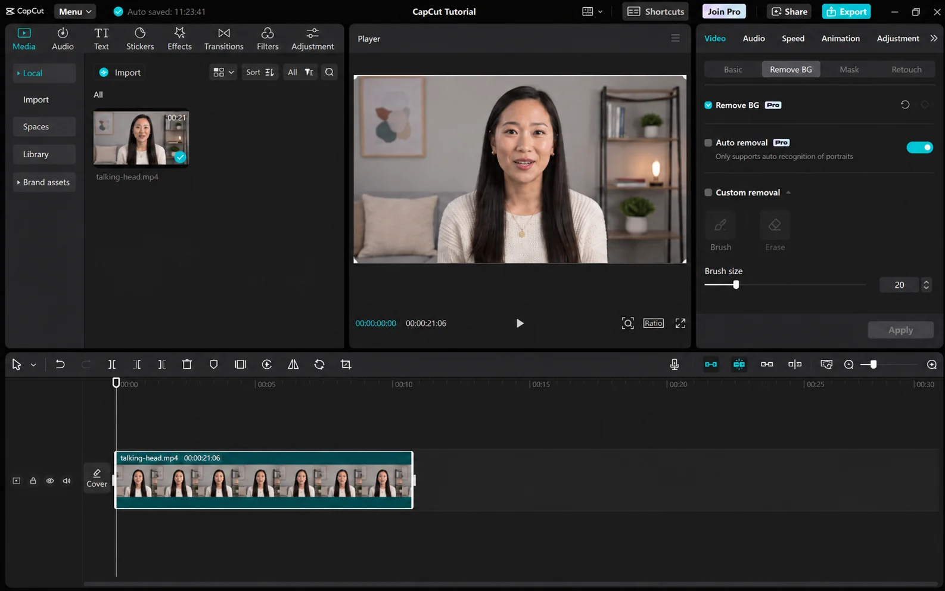The width and height of the screenshot is (945, 591).
Task: Select the talking-head.mp4 media thumbnail
Action: [x=141, y=138]
